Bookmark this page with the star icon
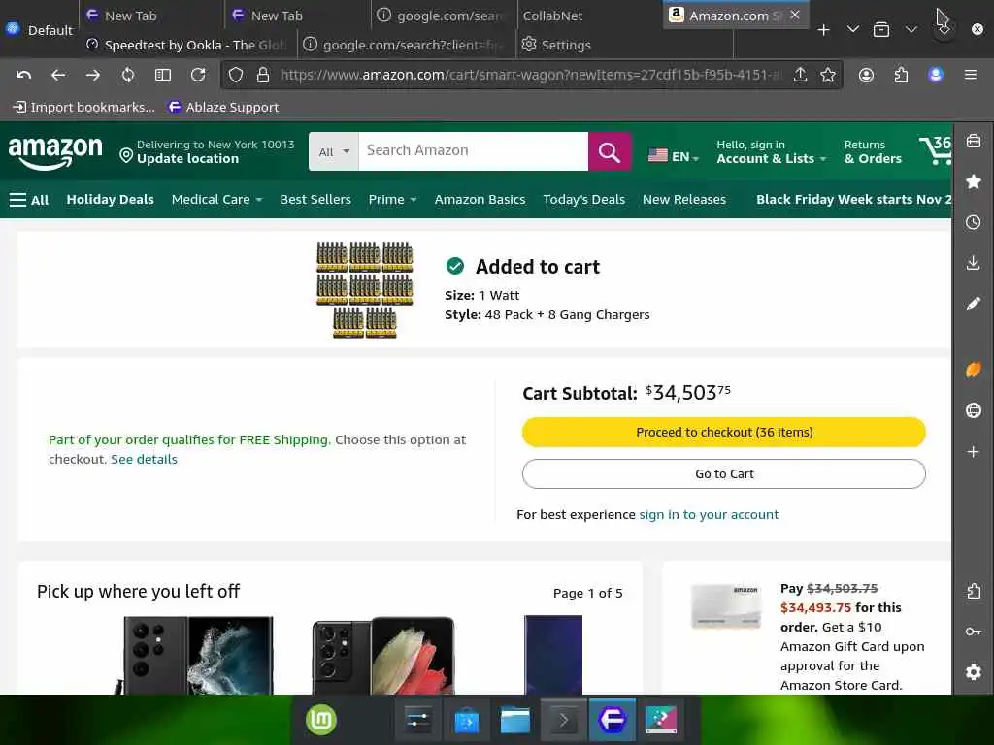 coord(827,75)
